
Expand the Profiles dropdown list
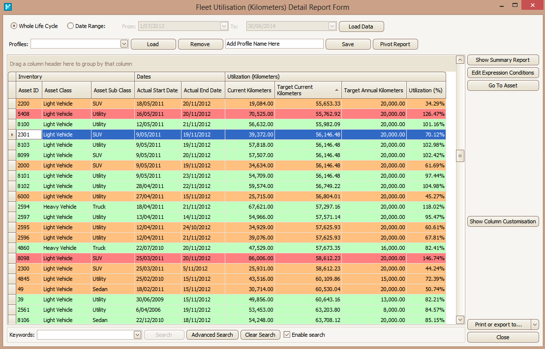(124, 44)
